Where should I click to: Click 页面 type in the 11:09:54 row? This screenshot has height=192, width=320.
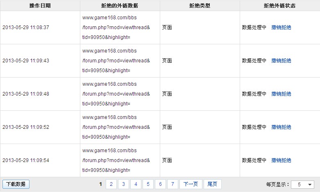[167, 160]
